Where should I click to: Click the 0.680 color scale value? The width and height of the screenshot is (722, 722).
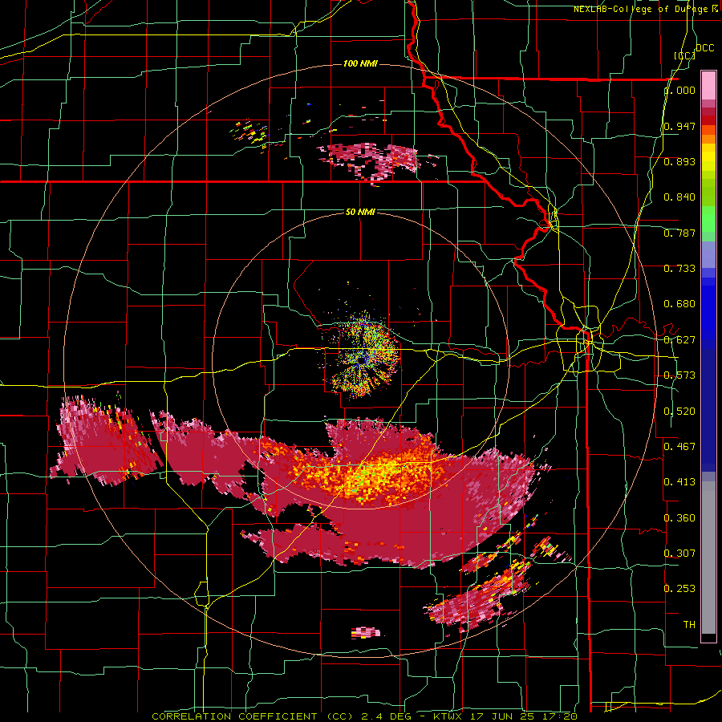[679, 304]
